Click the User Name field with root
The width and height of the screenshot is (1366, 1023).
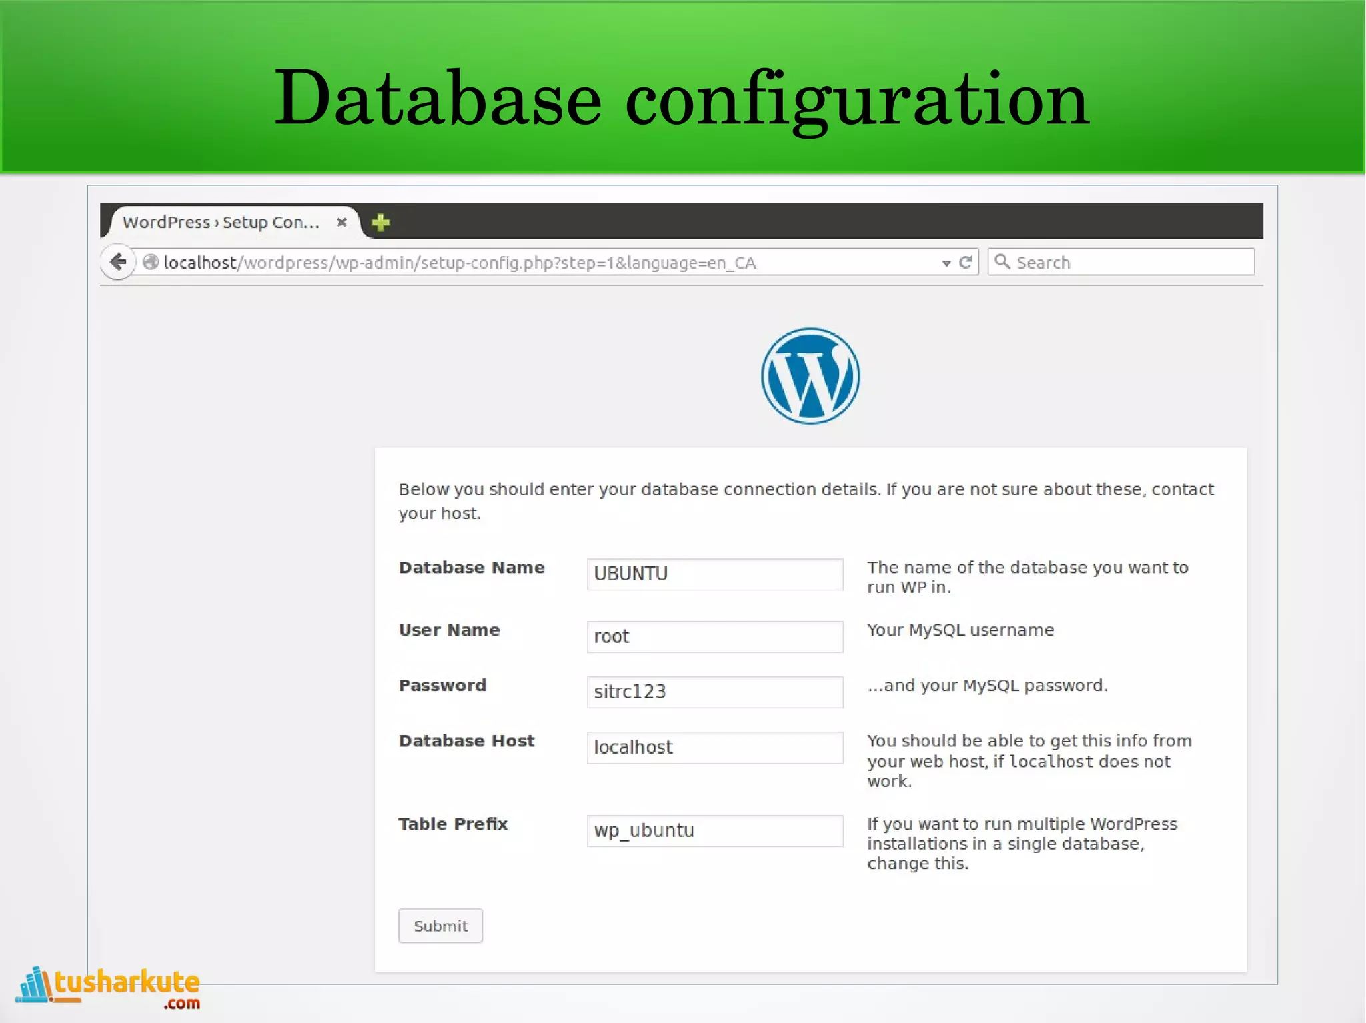click(715, 636)
